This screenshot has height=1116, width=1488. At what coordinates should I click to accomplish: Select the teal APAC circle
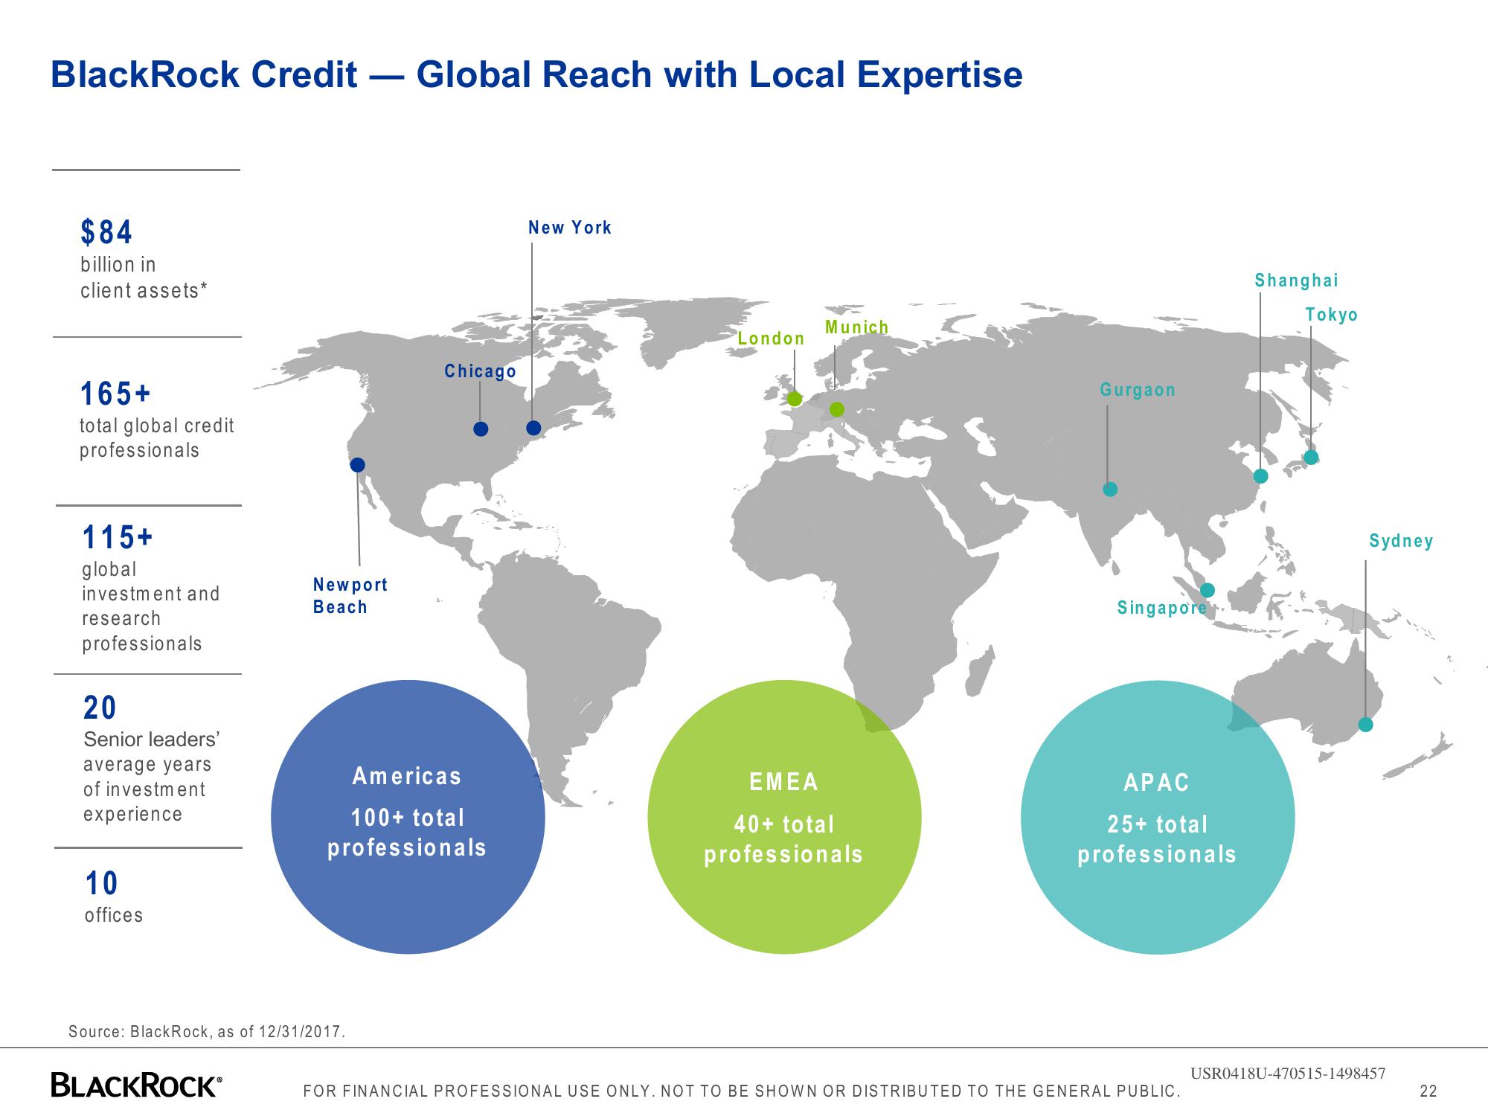tap(1158, 817)
